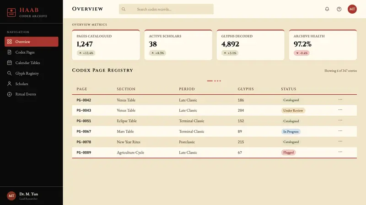The height and width of the screenshot is (205, 366).
Task: Click the Glyph Registry magnifier icon
Action: [9, 73]
